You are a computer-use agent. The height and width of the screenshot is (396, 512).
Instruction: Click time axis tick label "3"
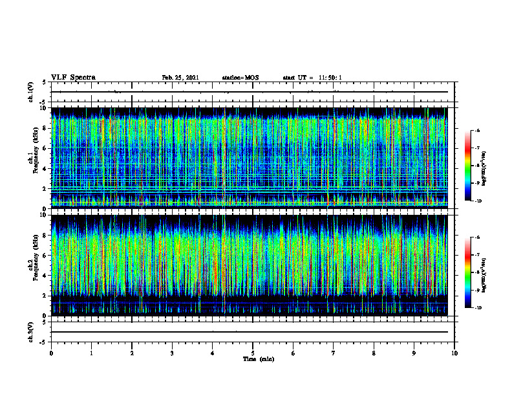click(172, 353)
